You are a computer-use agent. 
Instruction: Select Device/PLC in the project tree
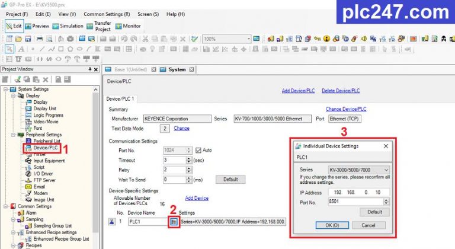click(x=46, y=148)
